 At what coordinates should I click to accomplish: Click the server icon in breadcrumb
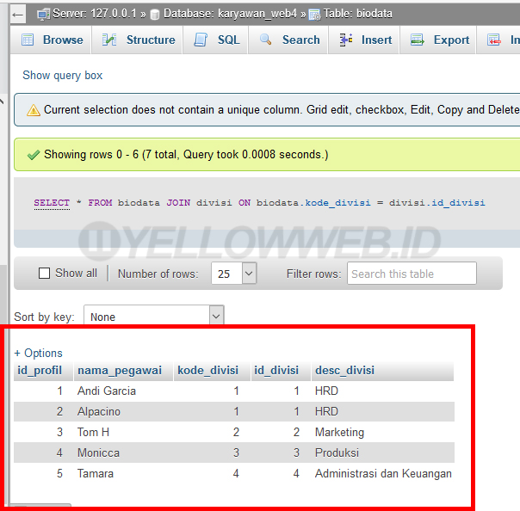[44, 14]
